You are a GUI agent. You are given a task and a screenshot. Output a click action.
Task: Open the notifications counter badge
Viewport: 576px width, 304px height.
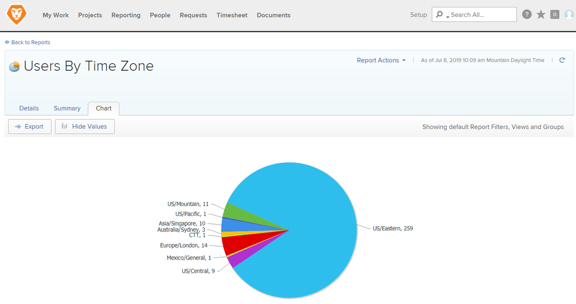point(555,14)
